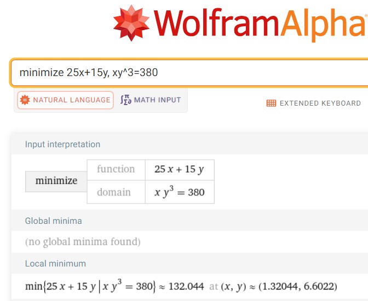Open the Extended Keyboard
Screen dimensions: 368x301
pos(314,103)
